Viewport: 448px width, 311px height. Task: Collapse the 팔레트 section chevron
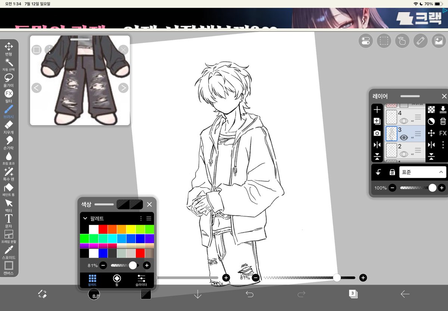85,219
